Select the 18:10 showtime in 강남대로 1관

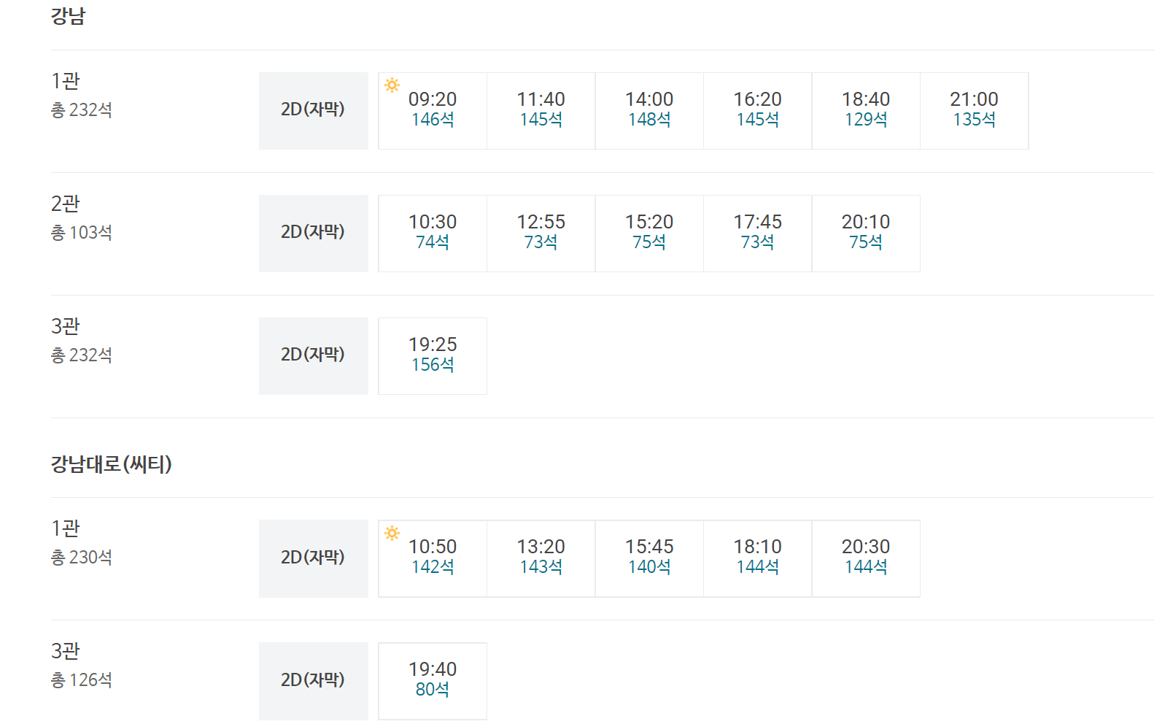click(x=758, y=558)
